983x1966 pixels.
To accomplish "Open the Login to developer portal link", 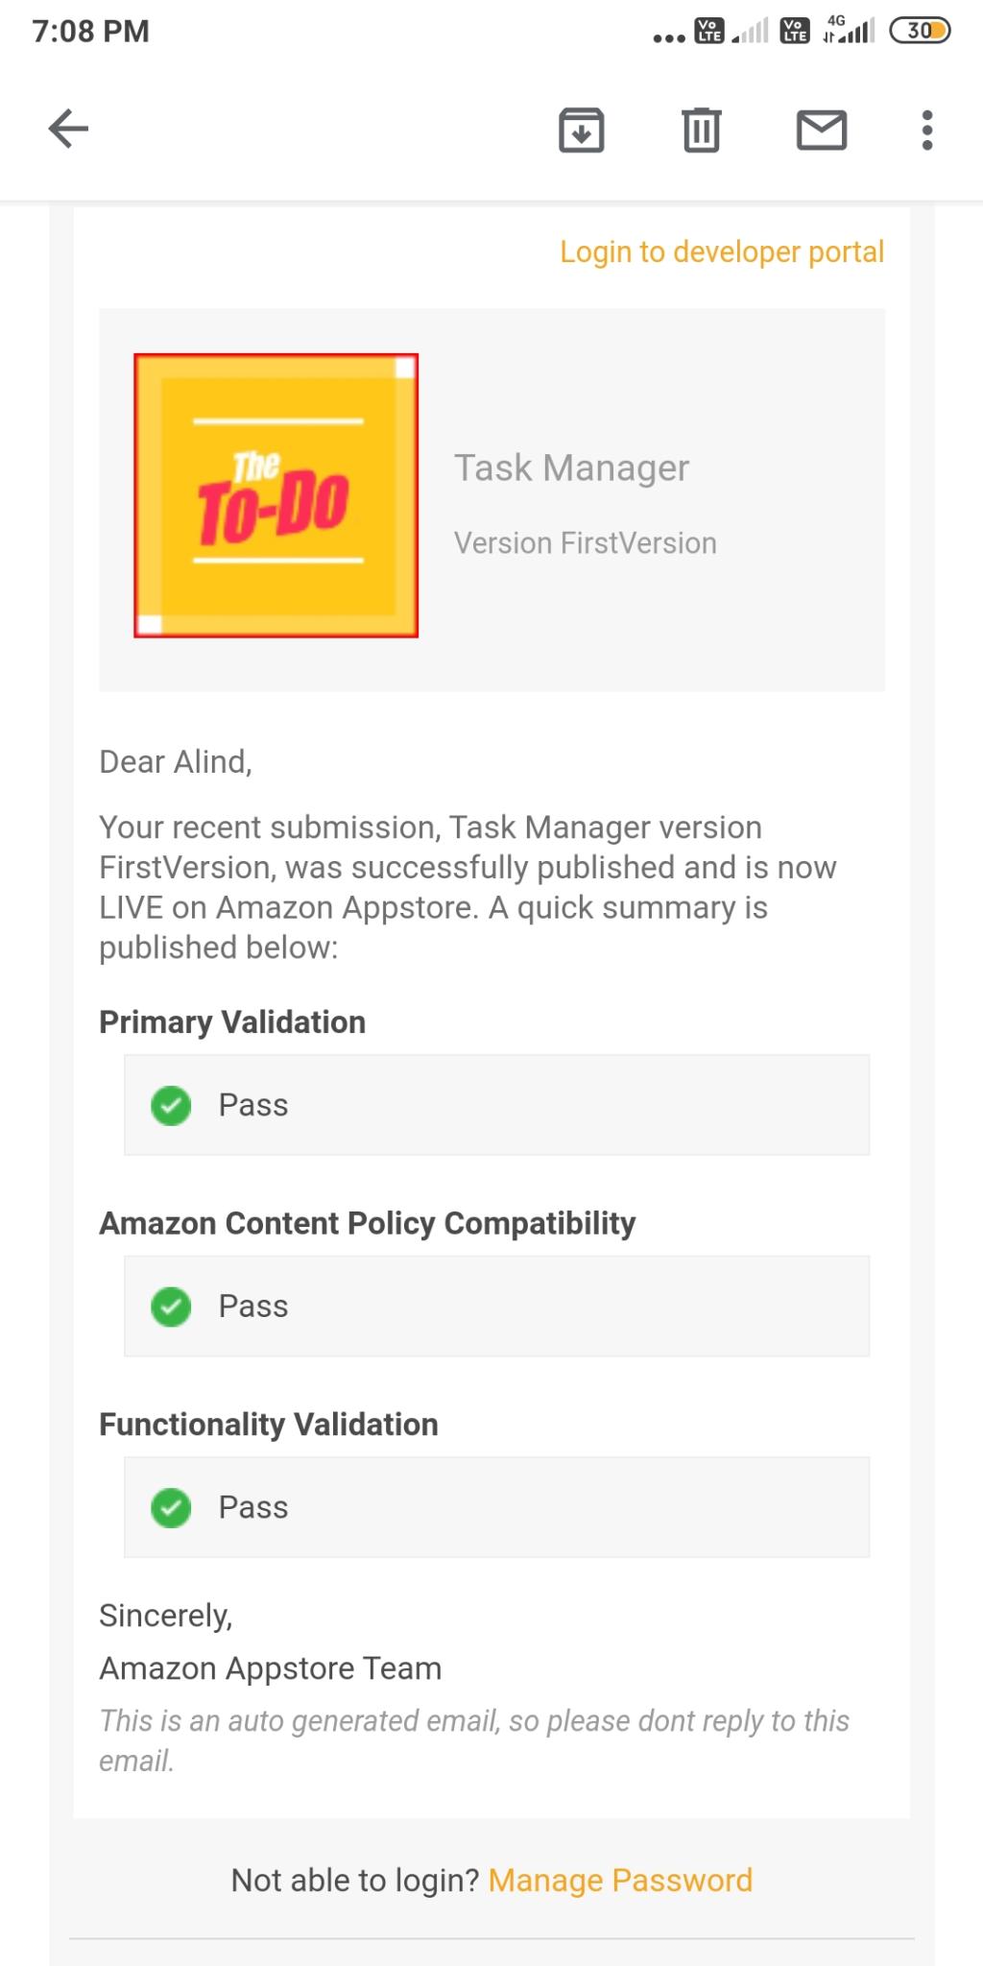I will coord(722,252).
